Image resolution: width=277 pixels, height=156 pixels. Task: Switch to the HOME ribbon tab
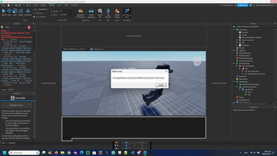click(x=35, y=5)
